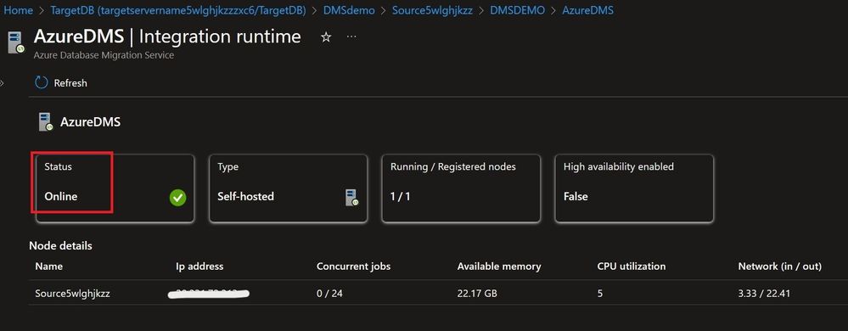The image size is (848, 331).
Task: Open the DMSdemo breadcrumb
Action: (349, 10)
